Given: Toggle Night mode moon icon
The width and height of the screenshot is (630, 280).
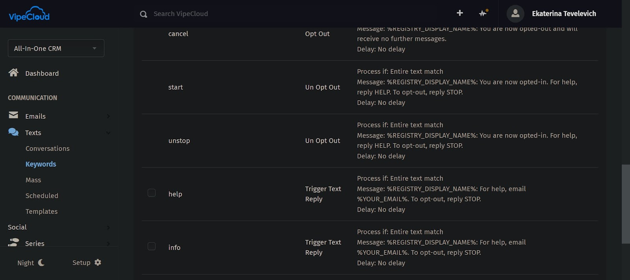Looking at the screenshot, I should click(41, 263).
